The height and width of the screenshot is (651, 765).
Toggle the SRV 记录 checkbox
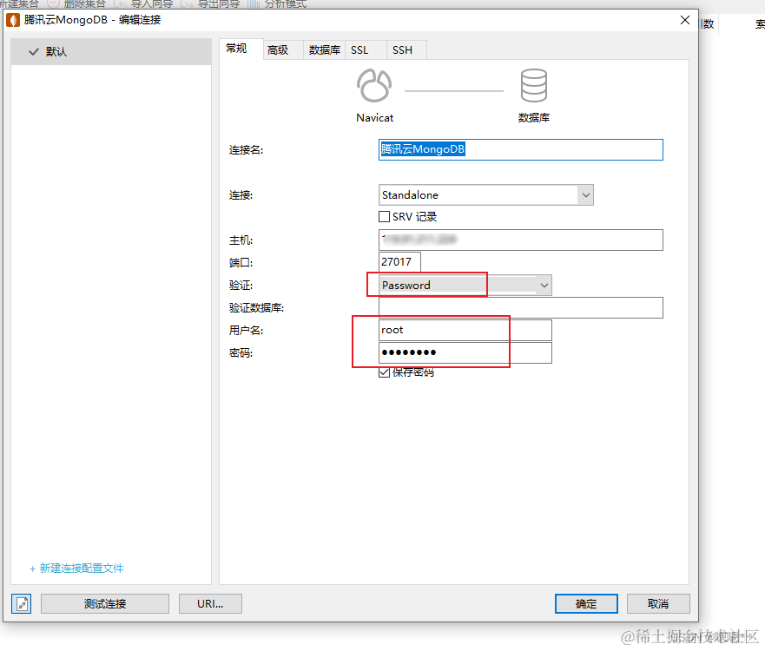pyautogui.click(x=385, y=216)
